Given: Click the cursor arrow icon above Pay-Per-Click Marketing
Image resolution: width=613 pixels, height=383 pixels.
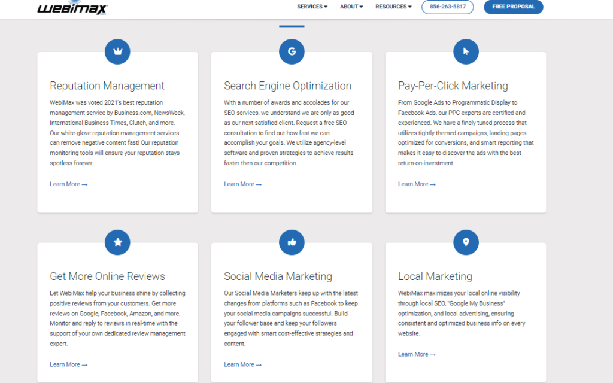Looking at the screenshot, I should [x=466, y=51].
